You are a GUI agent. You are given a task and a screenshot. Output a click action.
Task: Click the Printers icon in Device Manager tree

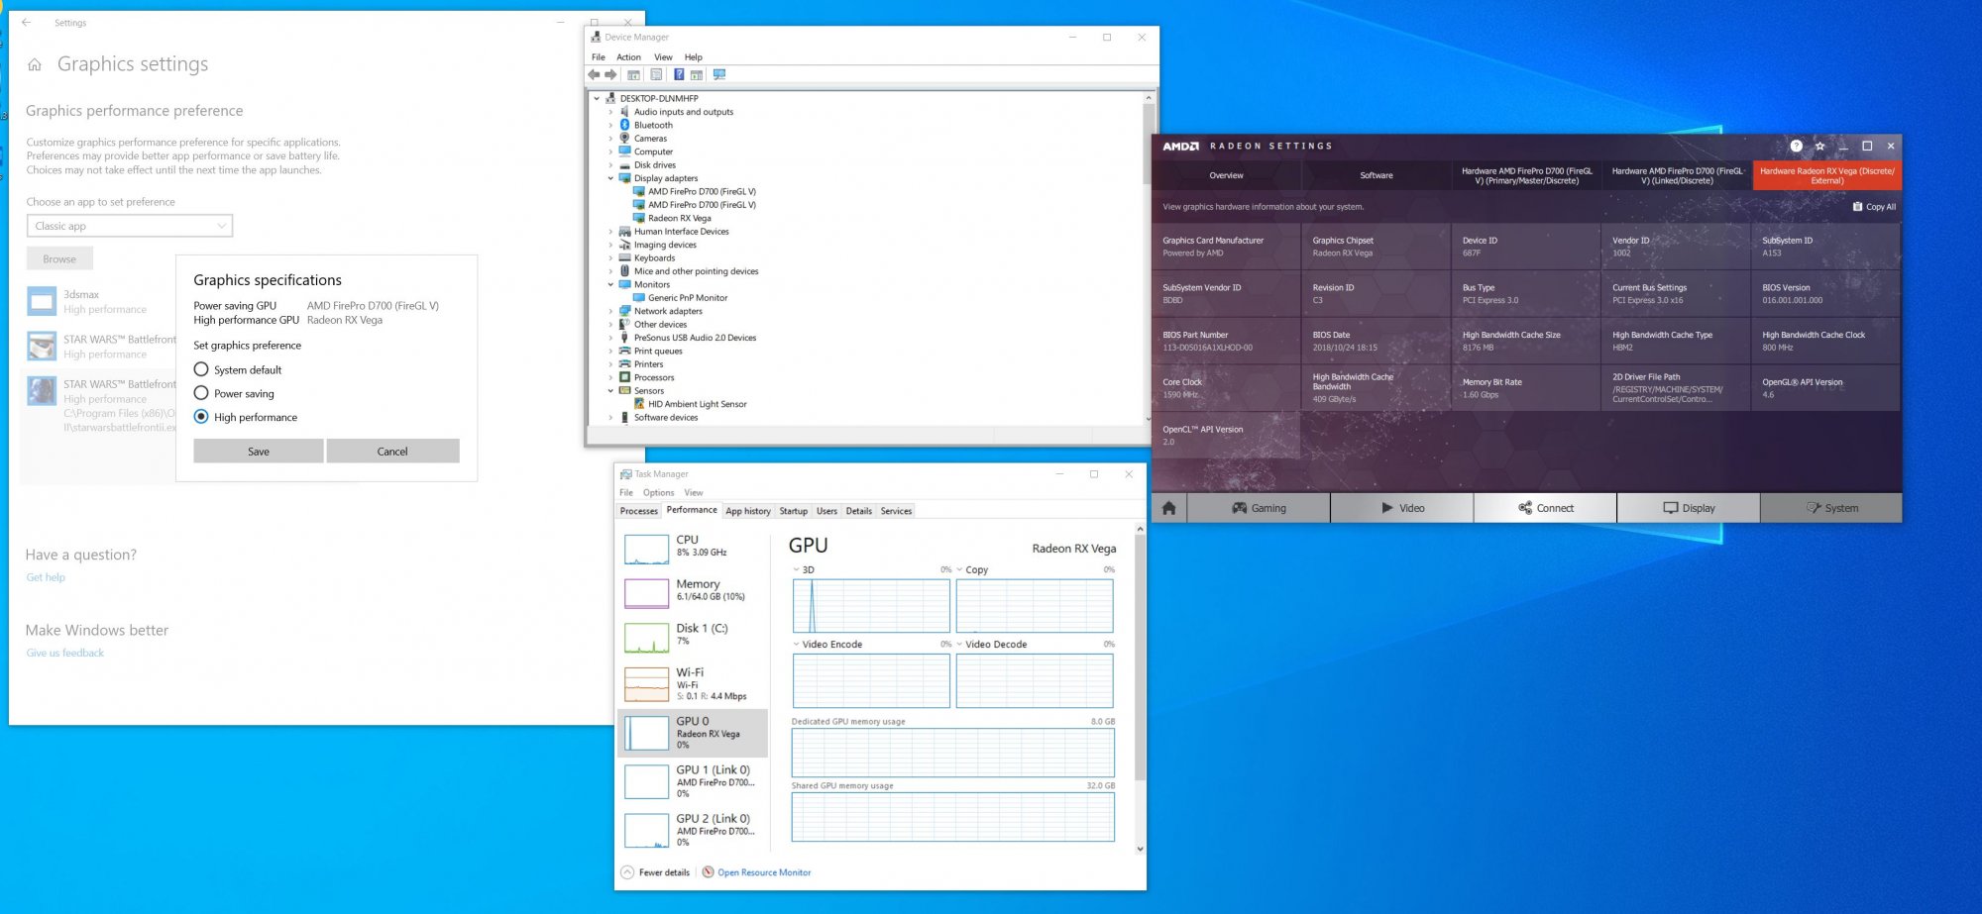pos(624,364)
